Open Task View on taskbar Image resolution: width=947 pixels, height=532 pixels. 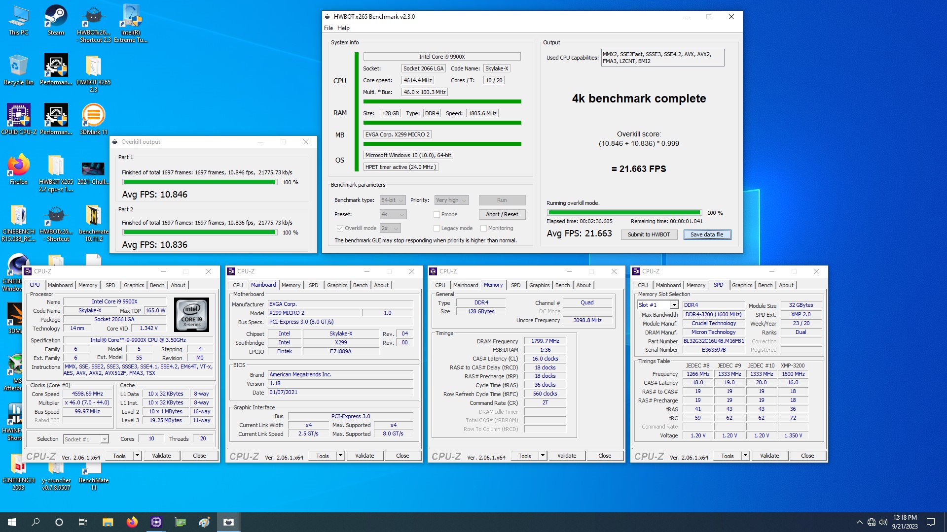coord(83,522)
